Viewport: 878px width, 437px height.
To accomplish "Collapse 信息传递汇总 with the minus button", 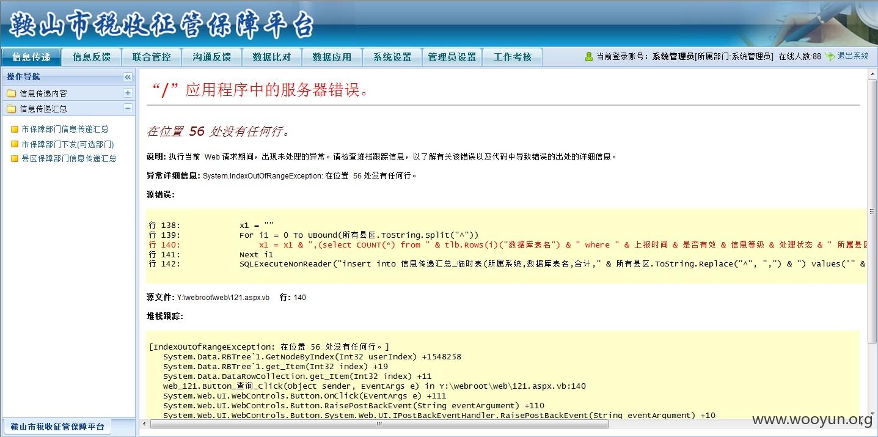I will pyautogui.click(x=128, y=108).
